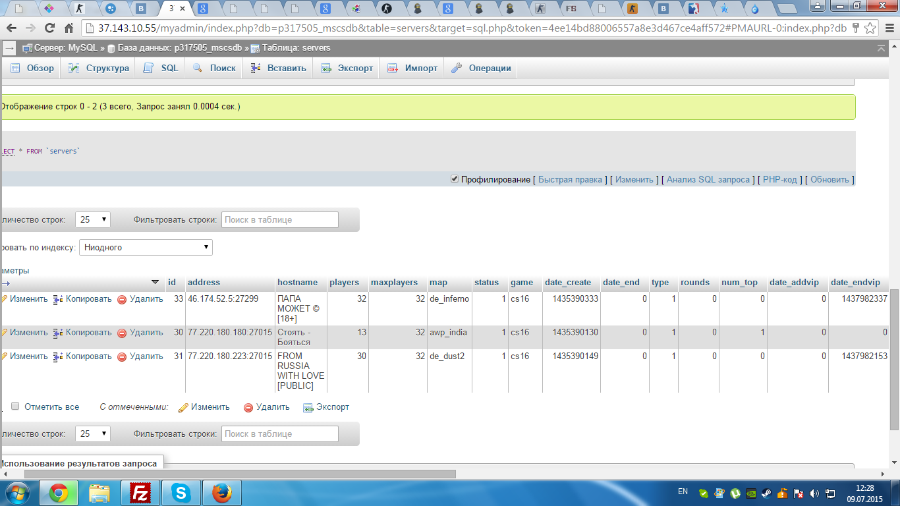Check the 'Отметить все' checkbox

pos(15,407)
